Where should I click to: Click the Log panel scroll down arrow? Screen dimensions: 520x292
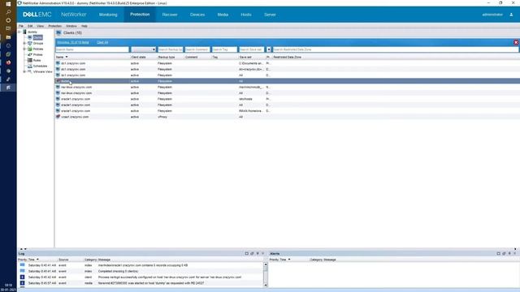pyautogui.click(x=266, y=285)
